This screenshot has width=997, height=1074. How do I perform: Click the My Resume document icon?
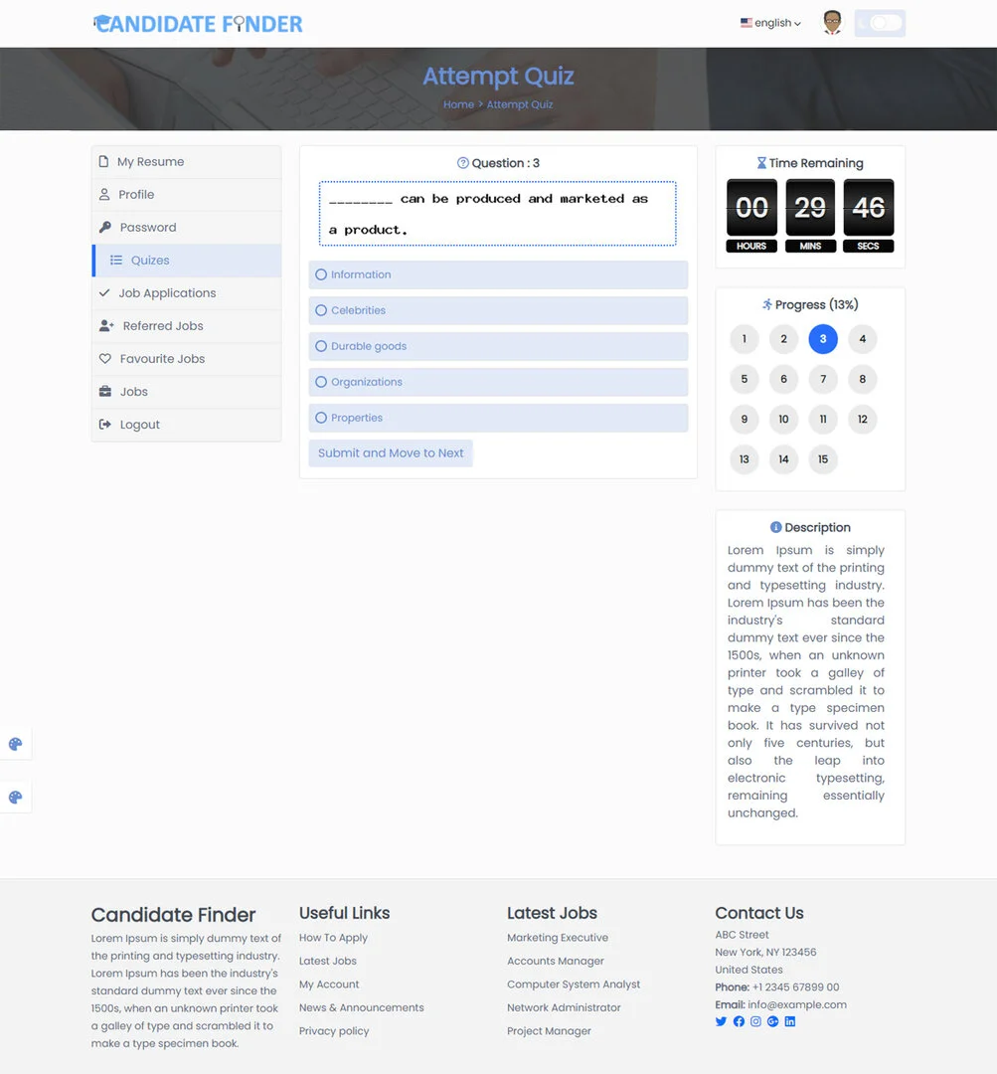(103, 162)
